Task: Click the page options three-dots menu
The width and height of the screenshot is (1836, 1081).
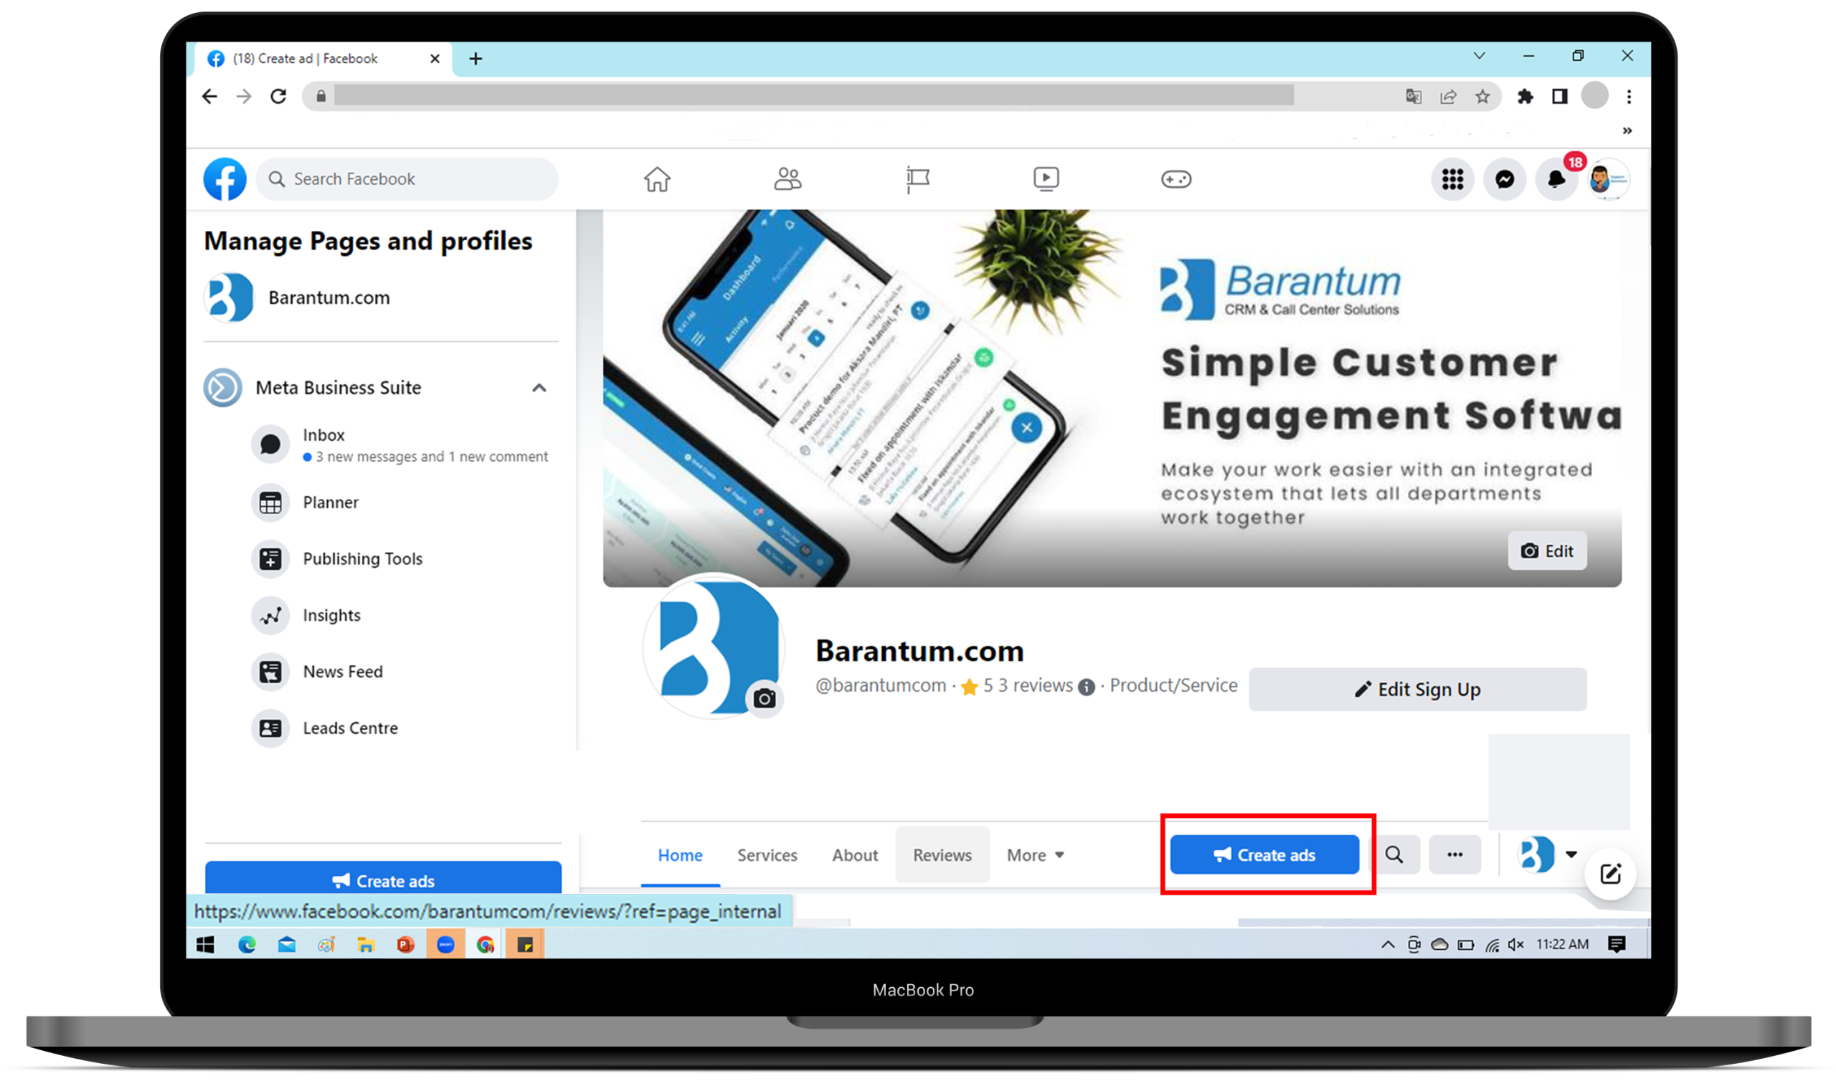Action: tap(1455, 853)
